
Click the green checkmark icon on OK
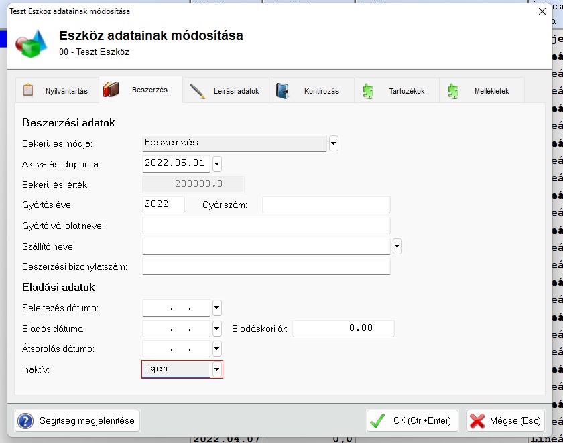pyautogui.click(x=377, y=421)
